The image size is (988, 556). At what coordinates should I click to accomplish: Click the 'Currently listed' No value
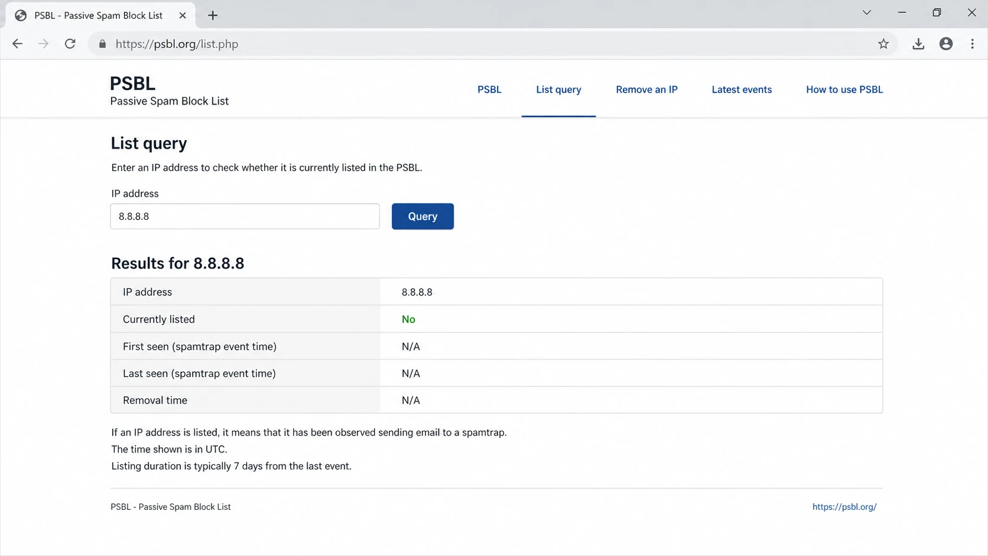point(408,319)
